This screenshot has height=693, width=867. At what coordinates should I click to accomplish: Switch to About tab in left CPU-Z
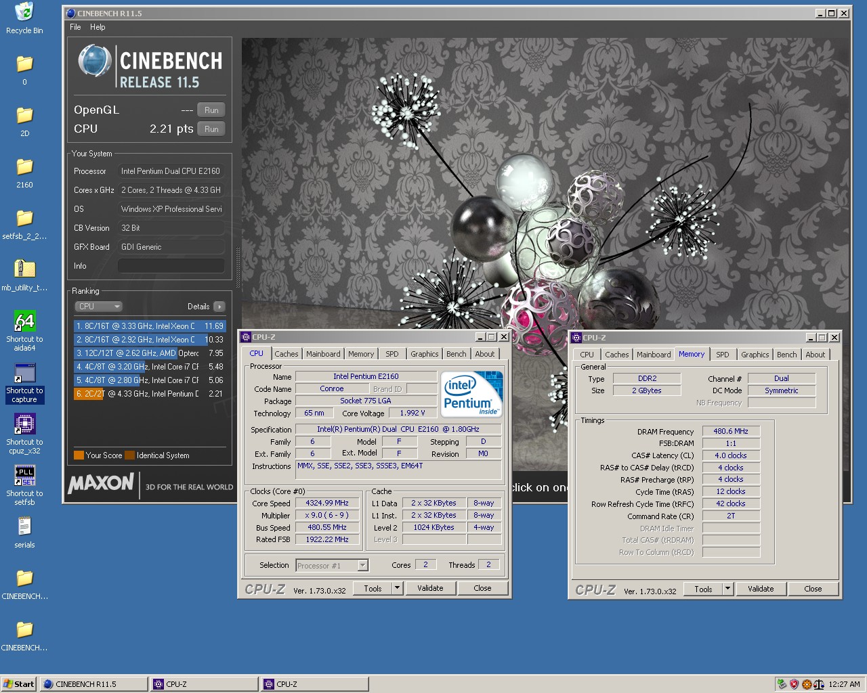485,354
